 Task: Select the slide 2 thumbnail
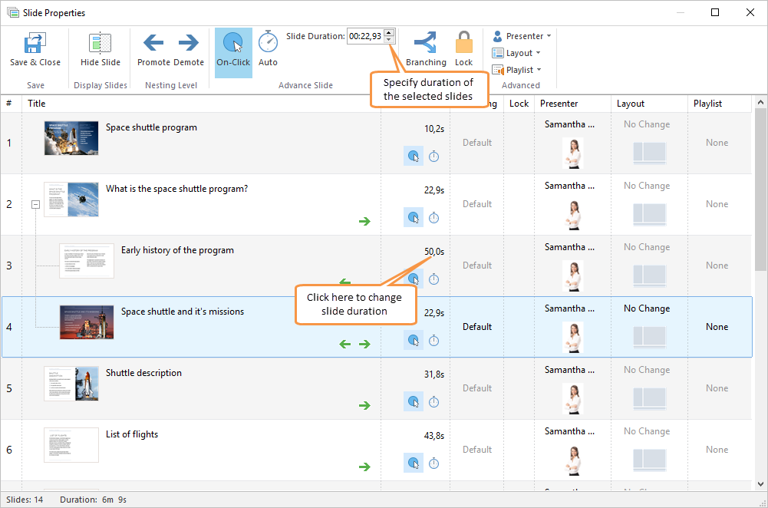tap(71, 200)
